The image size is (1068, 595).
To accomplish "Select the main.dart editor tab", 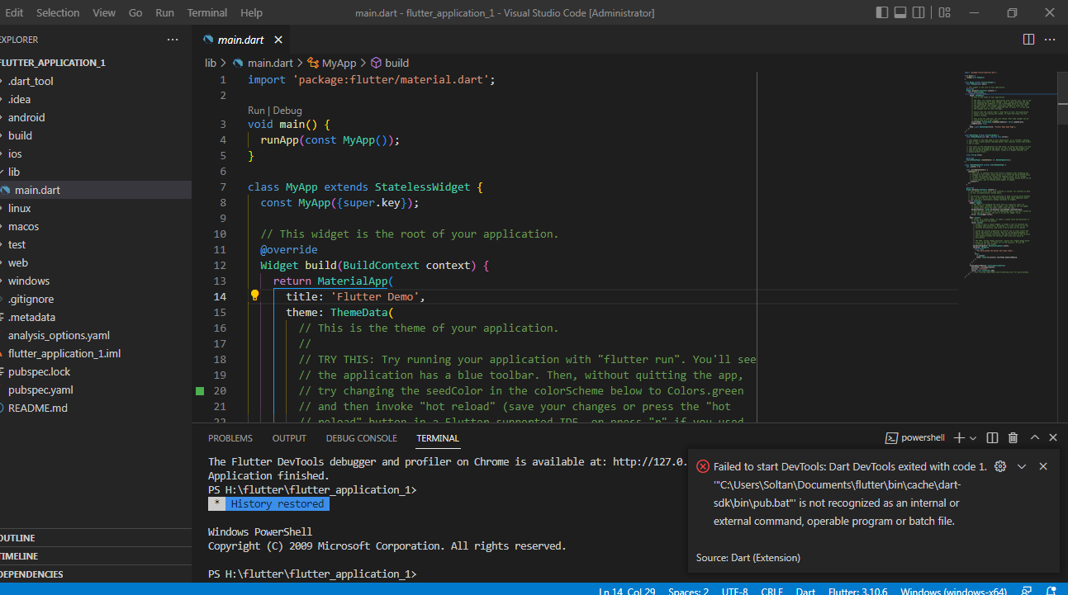I will coord(241,40).
